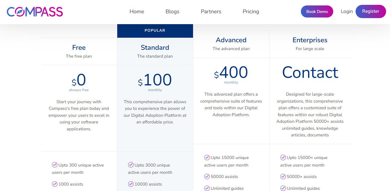Click the checkmark beside Unlimited guides in Advanced
Screen dimensions: 390x191
pyautogui.click(x=207, y=188)
